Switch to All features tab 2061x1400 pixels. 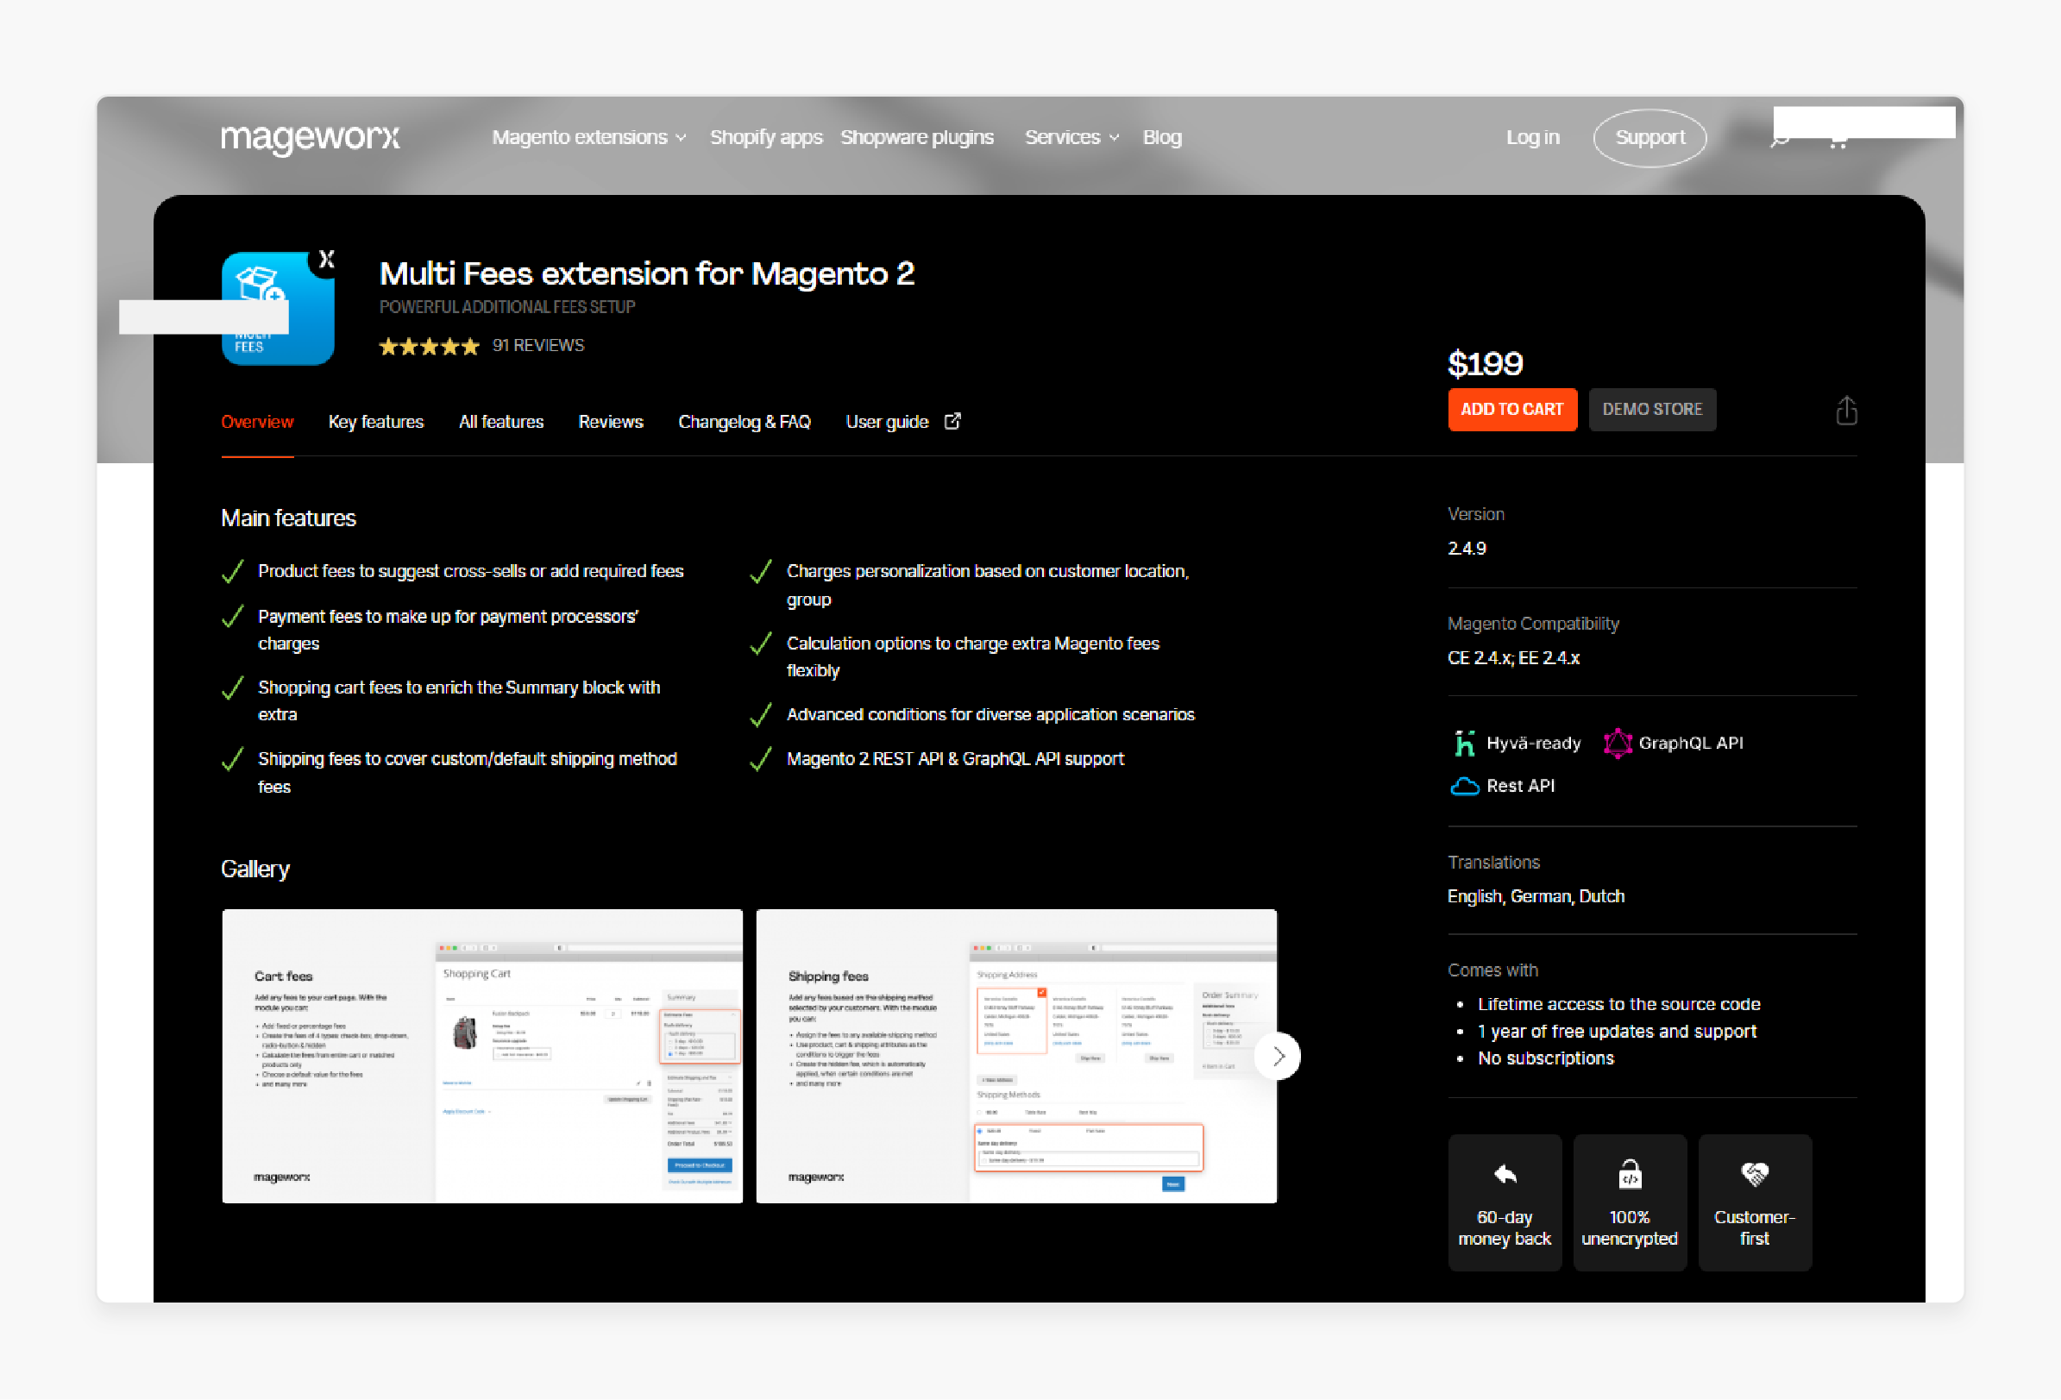coord(501,422)
